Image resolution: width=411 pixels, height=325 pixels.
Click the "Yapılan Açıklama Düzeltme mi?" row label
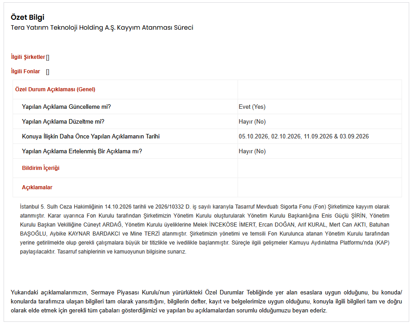63,122
